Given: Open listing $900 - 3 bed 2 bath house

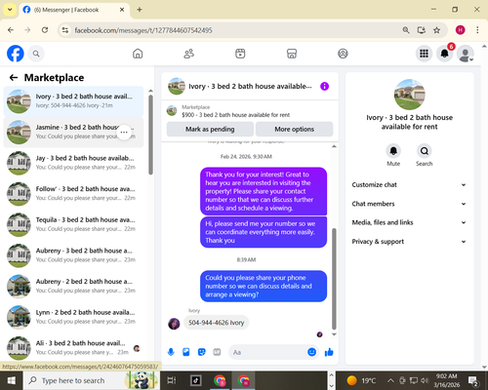Looking at the screenshot, I should [235, 115].
